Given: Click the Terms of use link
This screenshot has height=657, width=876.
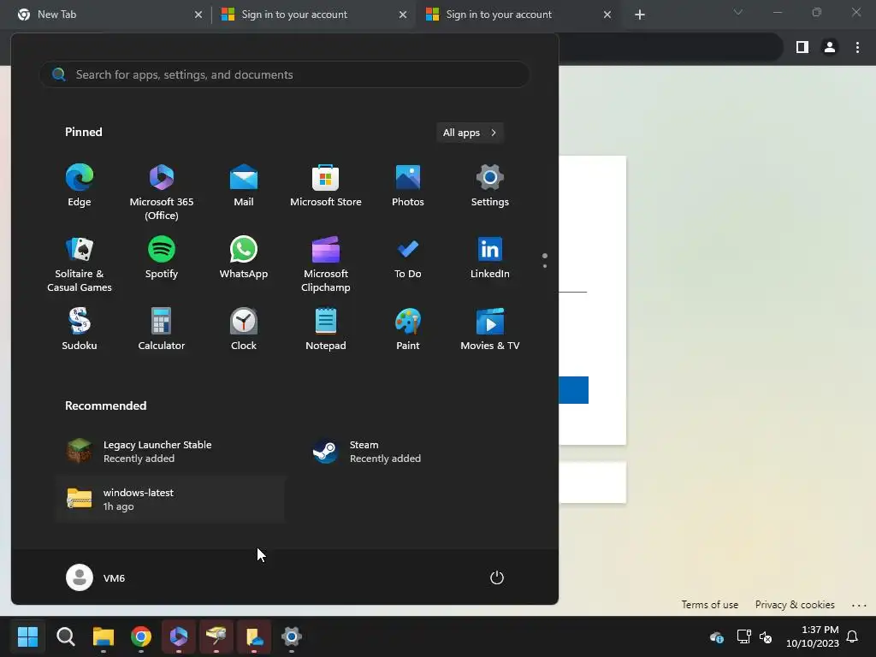Looking at the screenshot, I should pos(709,605).
